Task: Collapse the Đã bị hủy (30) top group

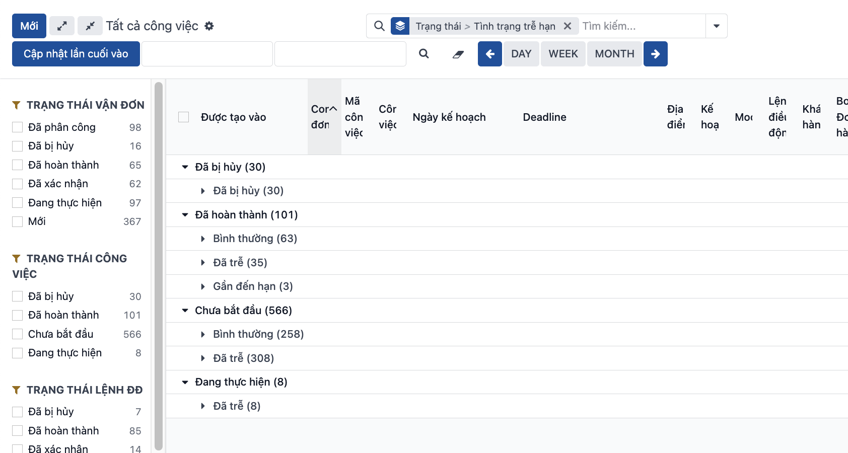Action: click(x=185, y=167)
